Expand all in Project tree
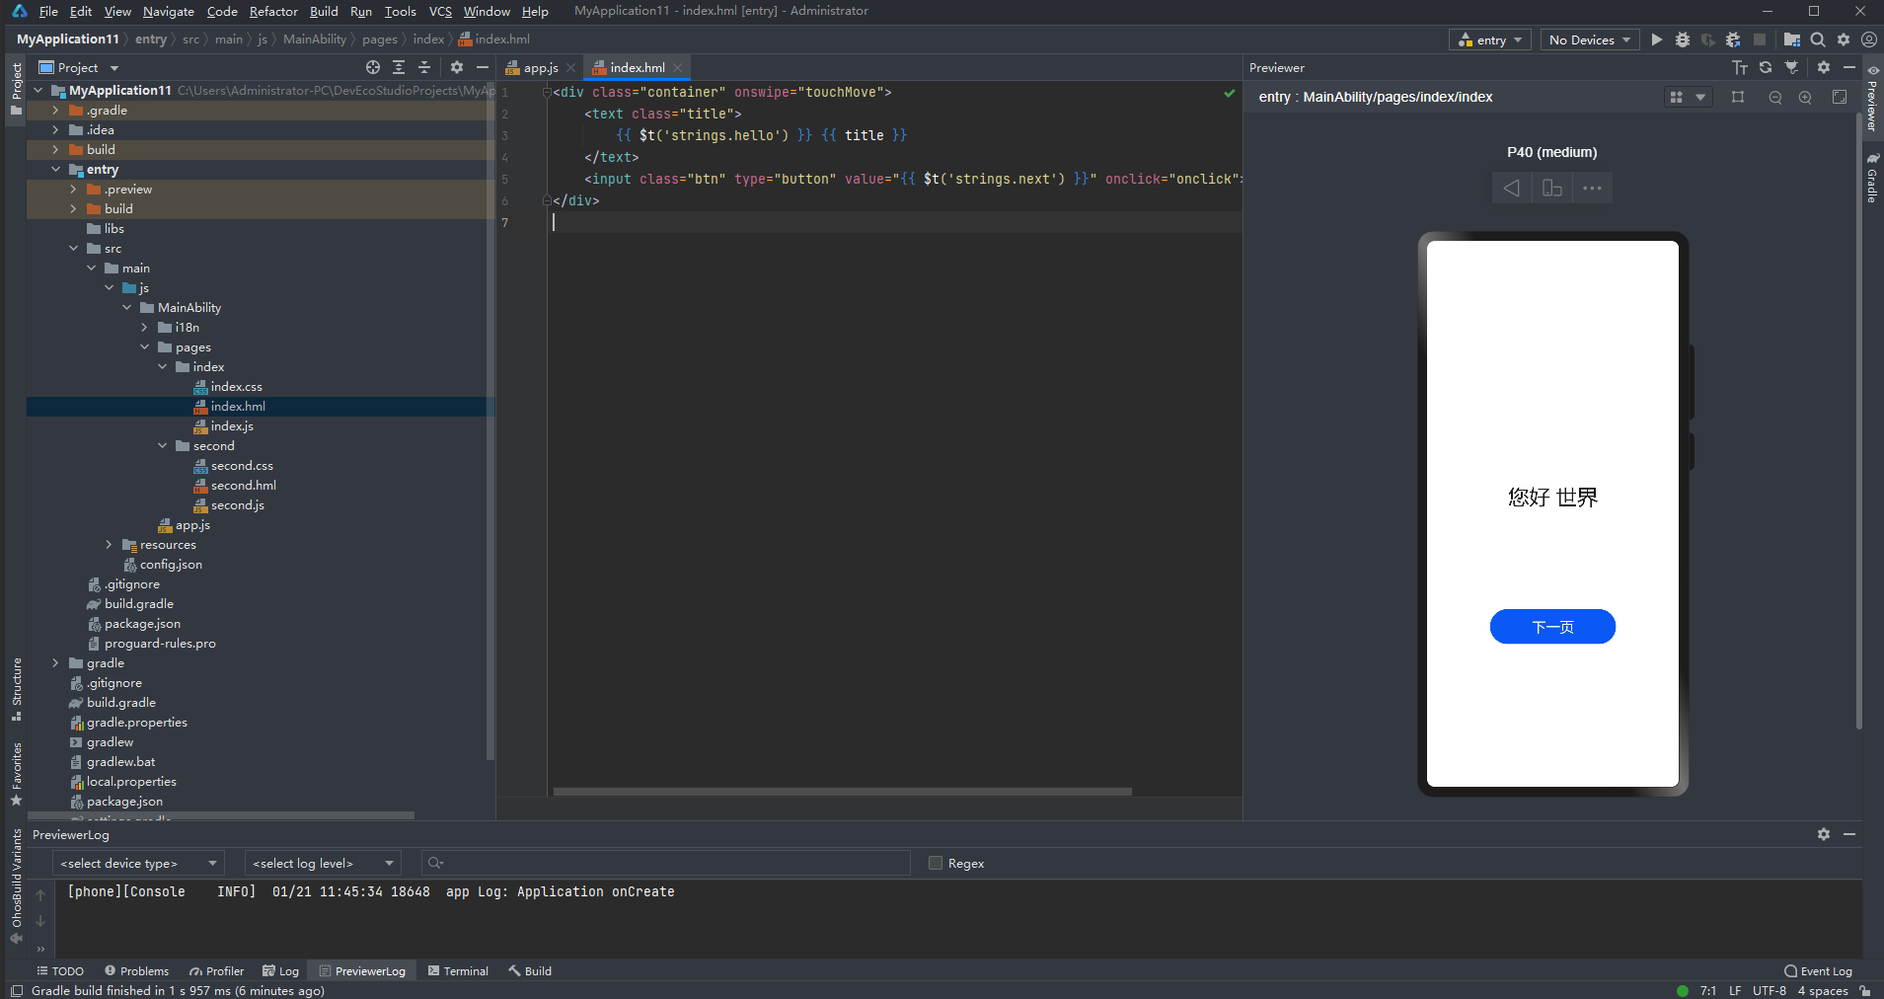Screen dimensions: 1884x999 tap(399, 67)
